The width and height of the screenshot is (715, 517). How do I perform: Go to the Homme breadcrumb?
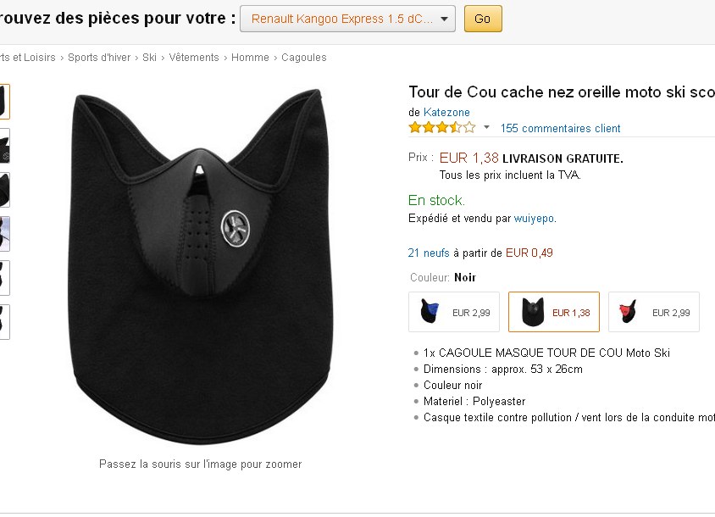coord(250,58)
